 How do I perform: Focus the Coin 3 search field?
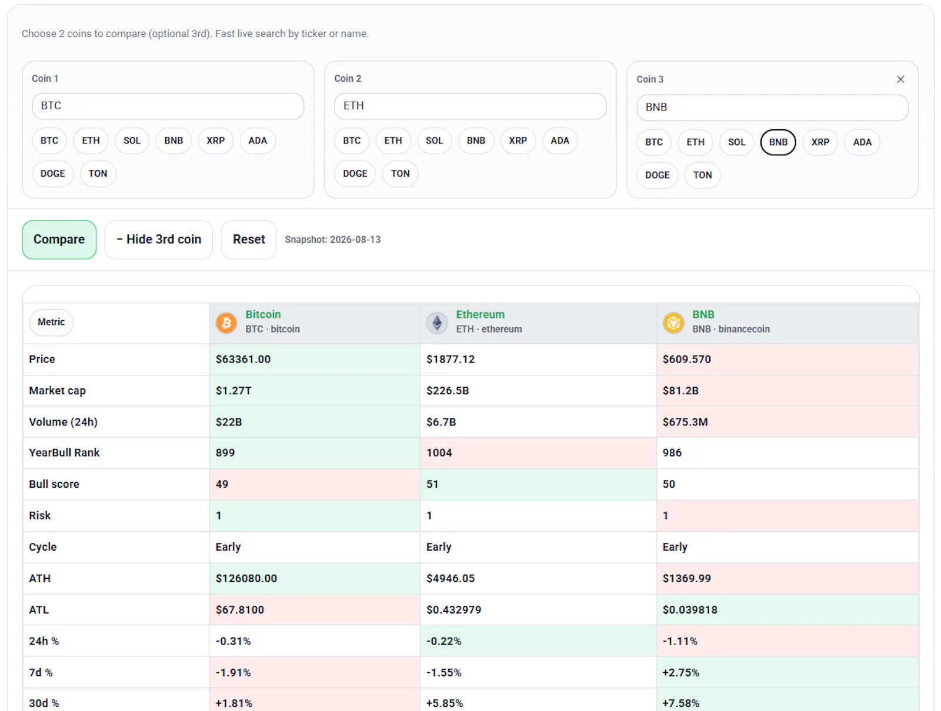click(x=773, y=108)
